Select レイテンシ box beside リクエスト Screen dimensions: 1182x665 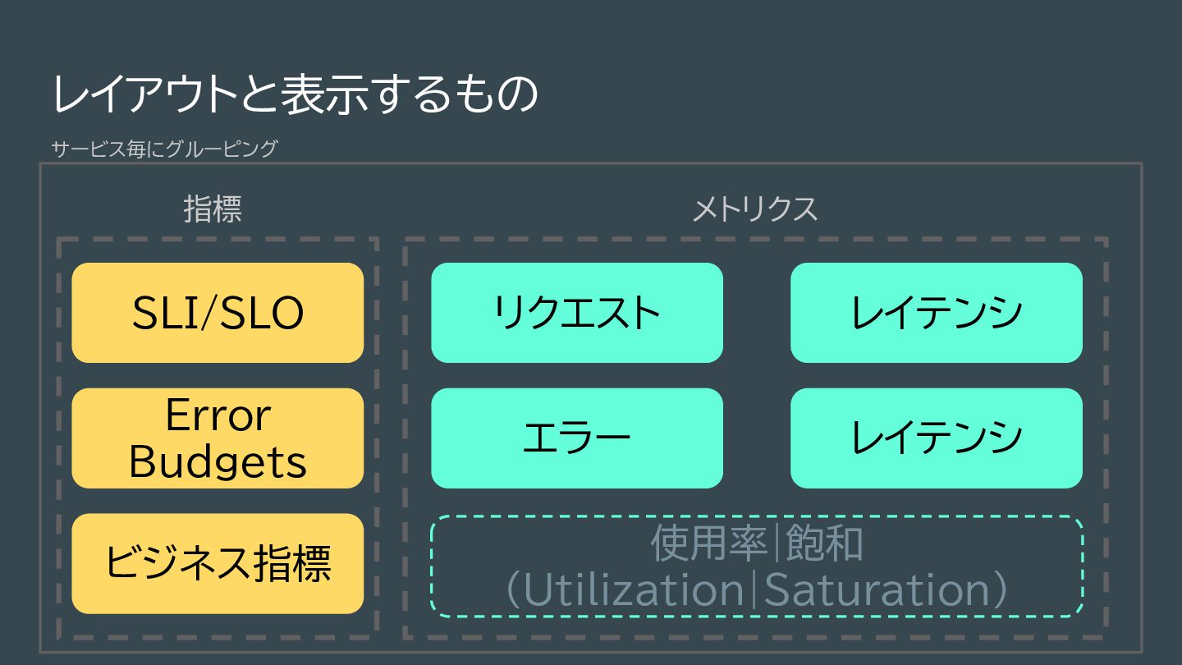(937, 313)
